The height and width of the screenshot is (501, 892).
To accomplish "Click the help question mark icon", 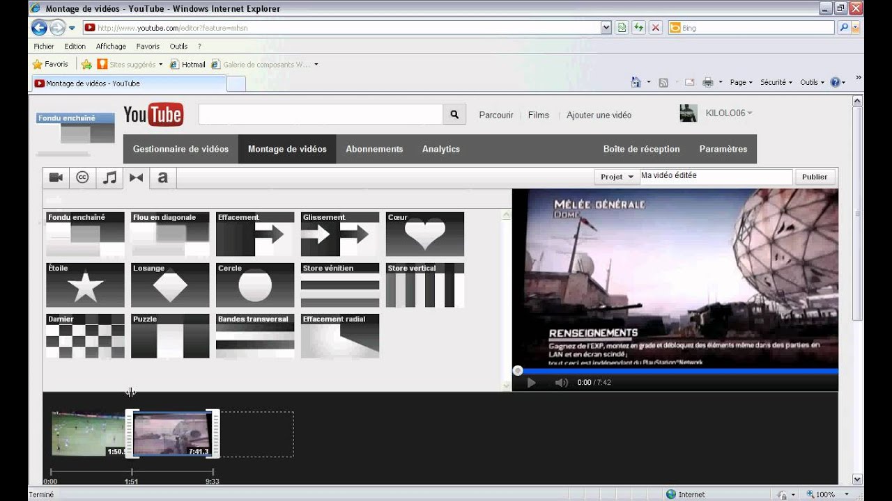I will click(835, 82).
